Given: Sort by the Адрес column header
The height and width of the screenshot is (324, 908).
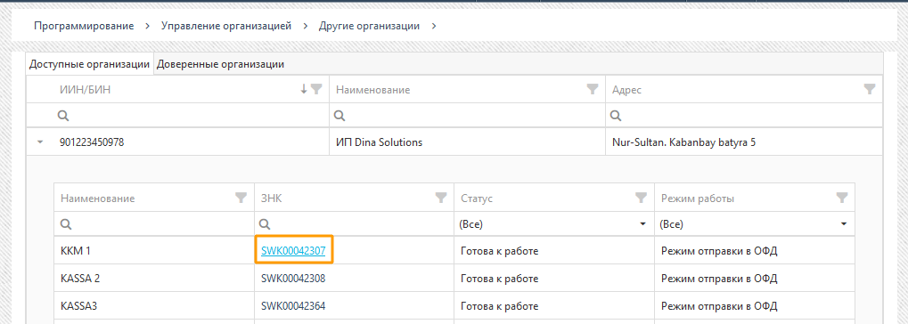Looking at the screenshot, I should click(627, 90).
